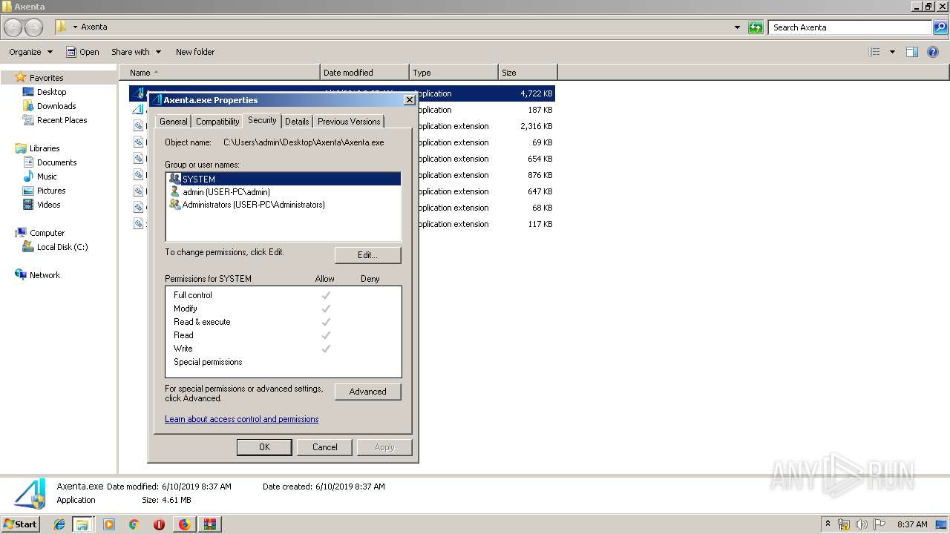Viewport: 950px width, 534px height.
Task: Open WinRAR from the taskbar
Action: 209,524
